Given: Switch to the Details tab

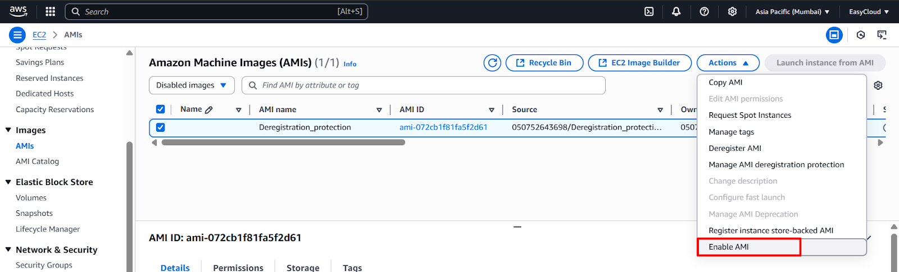Looking at the screenshot, I should pyautogui.click(x=175, y=268).
